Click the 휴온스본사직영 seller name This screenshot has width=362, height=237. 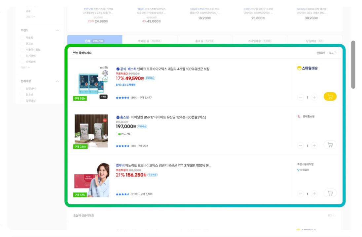[x=305, y=164]
